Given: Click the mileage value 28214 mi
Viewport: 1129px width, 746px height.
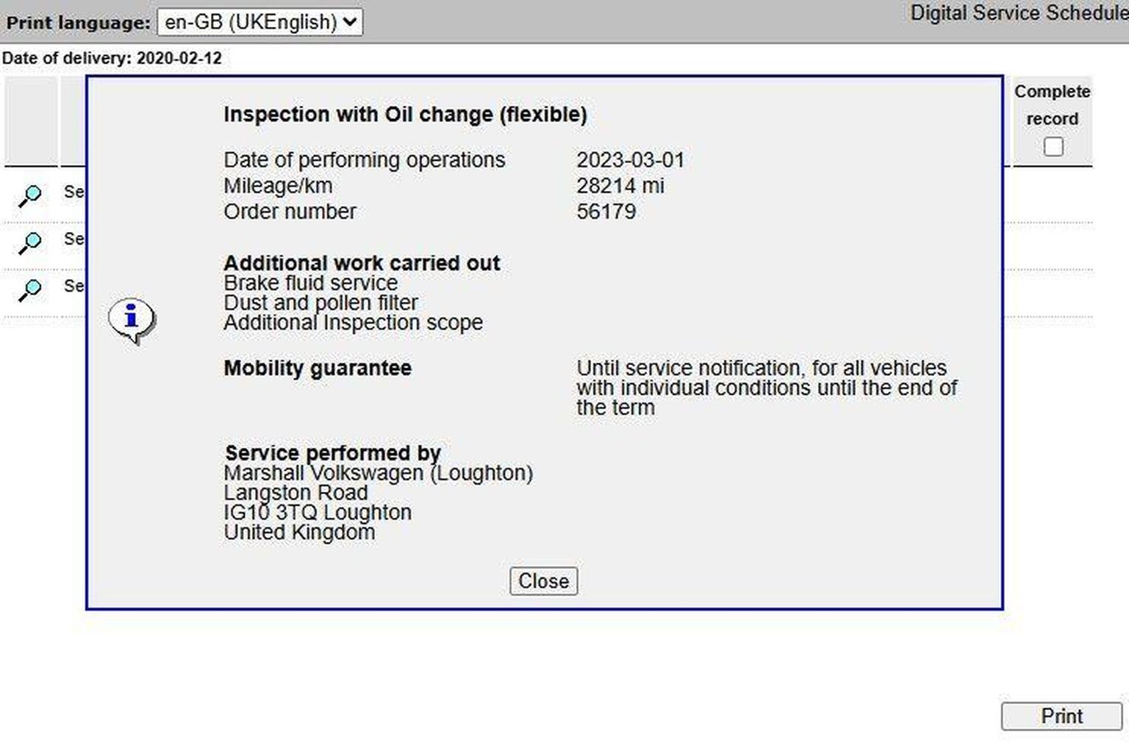Looking at the screenshot, I should coord(620,186).
